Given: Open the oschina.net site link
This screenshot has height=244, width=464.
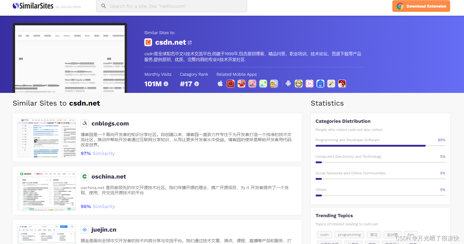Looking at the screenshot, I should click(x=109, y=176).
